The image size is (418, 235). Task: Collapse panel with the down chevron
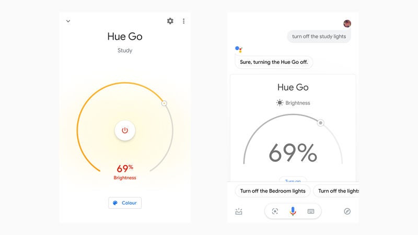tap(68, 21)
